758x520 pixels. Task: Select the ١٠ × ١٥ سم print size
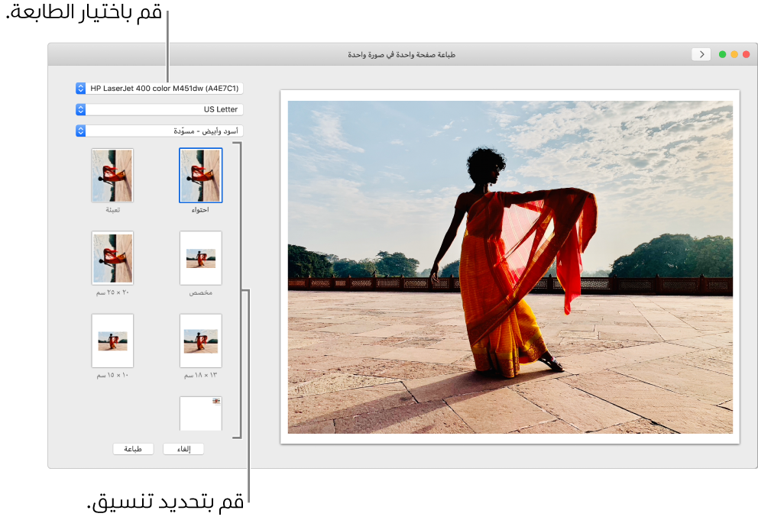coord(112,341)
